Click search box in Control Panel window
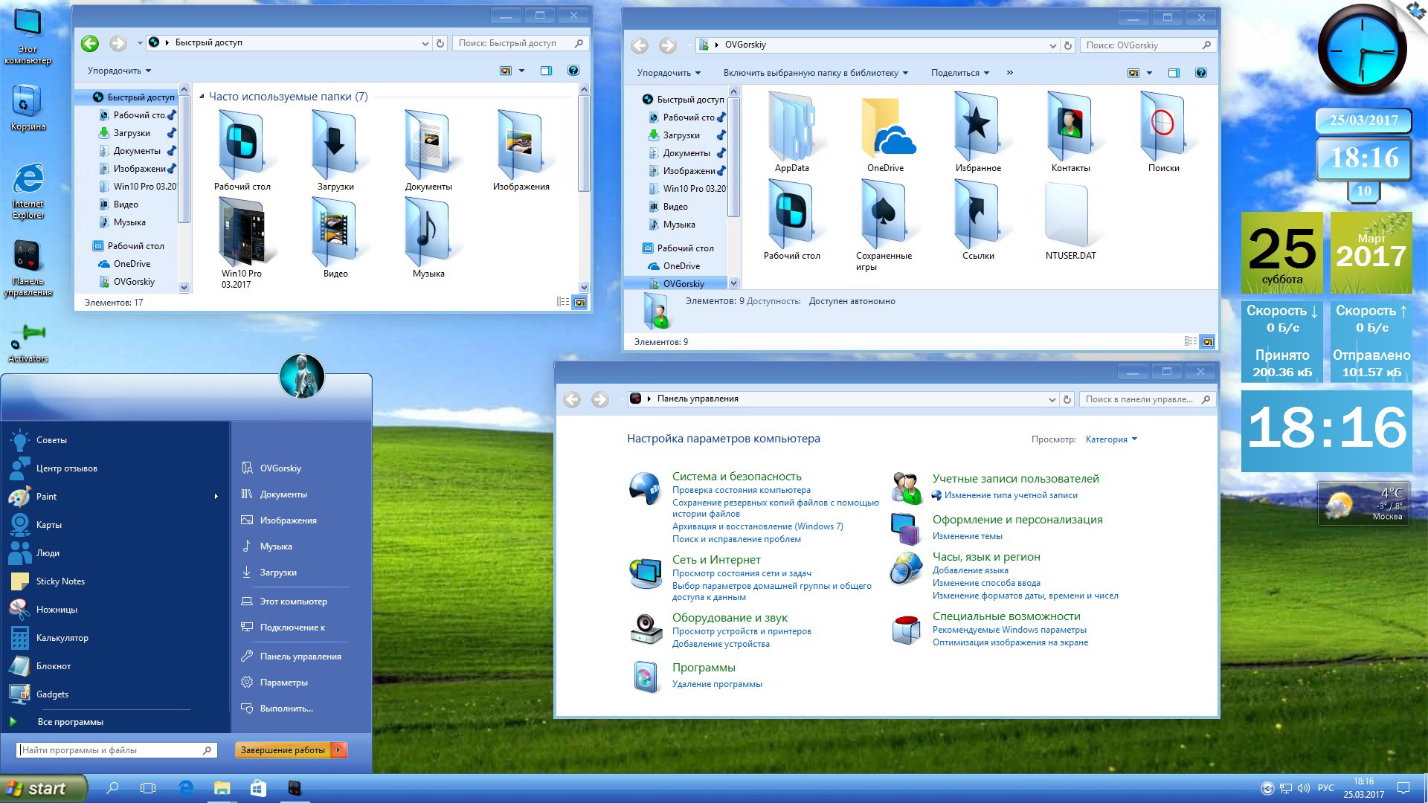The height and width of the screenshot is (803, 1428). (1148, 399)
